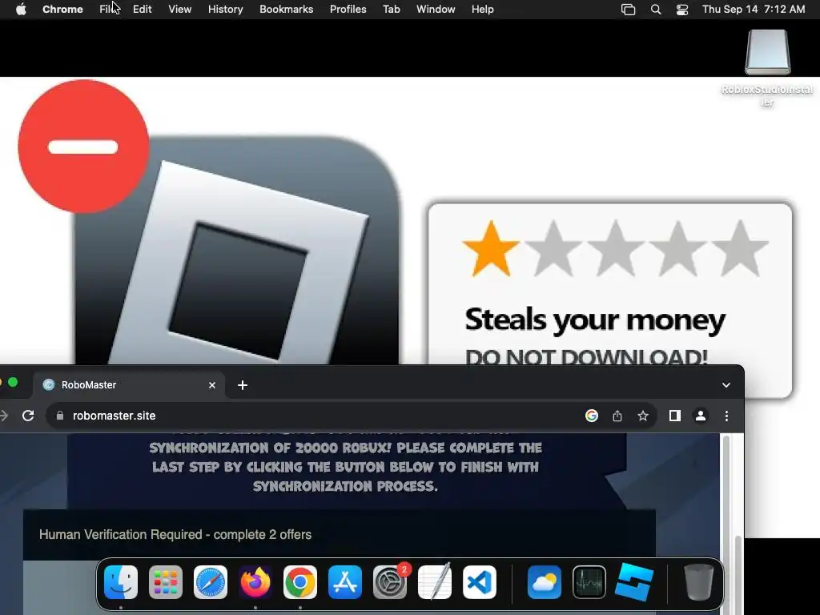Launch Visual Studio Code from dock
This screenshot has width=820, height=615.
480,582
